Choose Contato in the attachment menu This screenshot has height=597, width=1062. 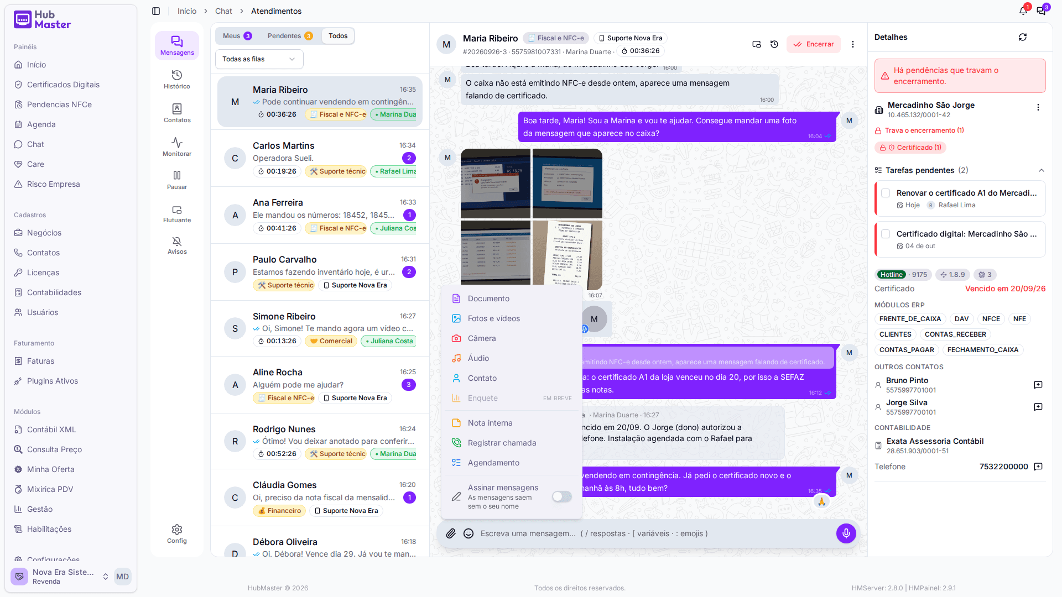point(512,378)
